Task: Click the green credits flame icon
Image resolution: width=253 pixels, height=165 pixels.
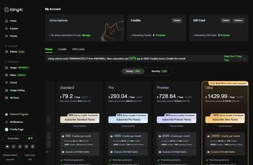Action: point(29,139)
